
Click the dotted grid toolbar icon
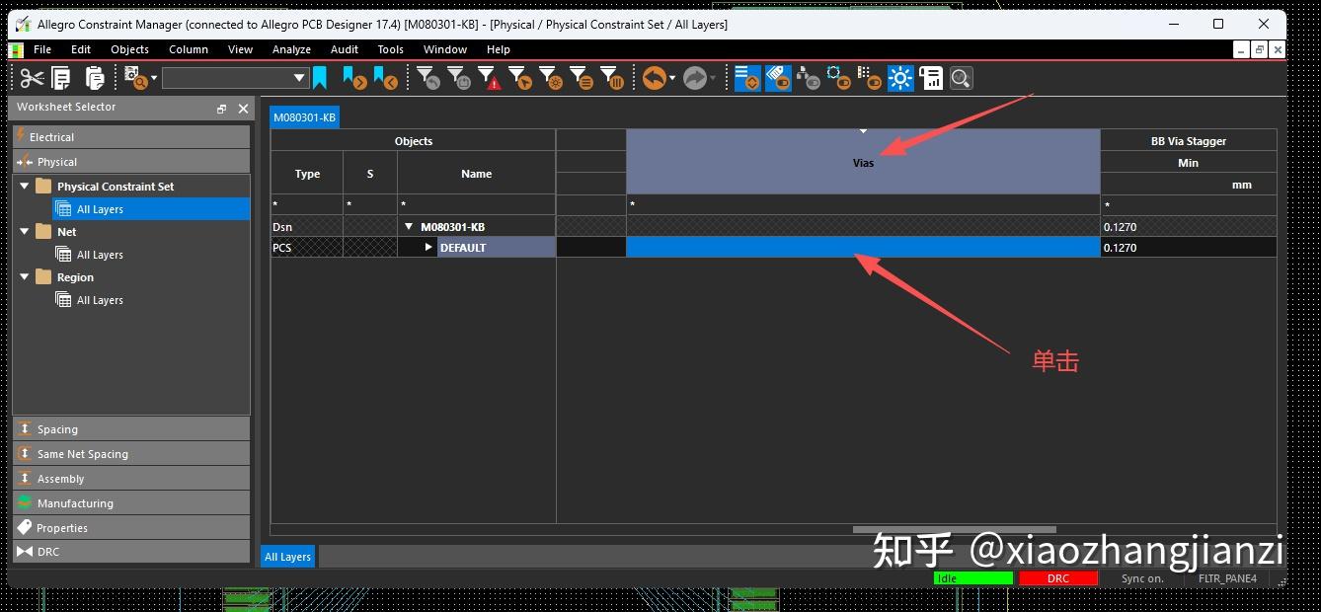click(x=870, y=78)
